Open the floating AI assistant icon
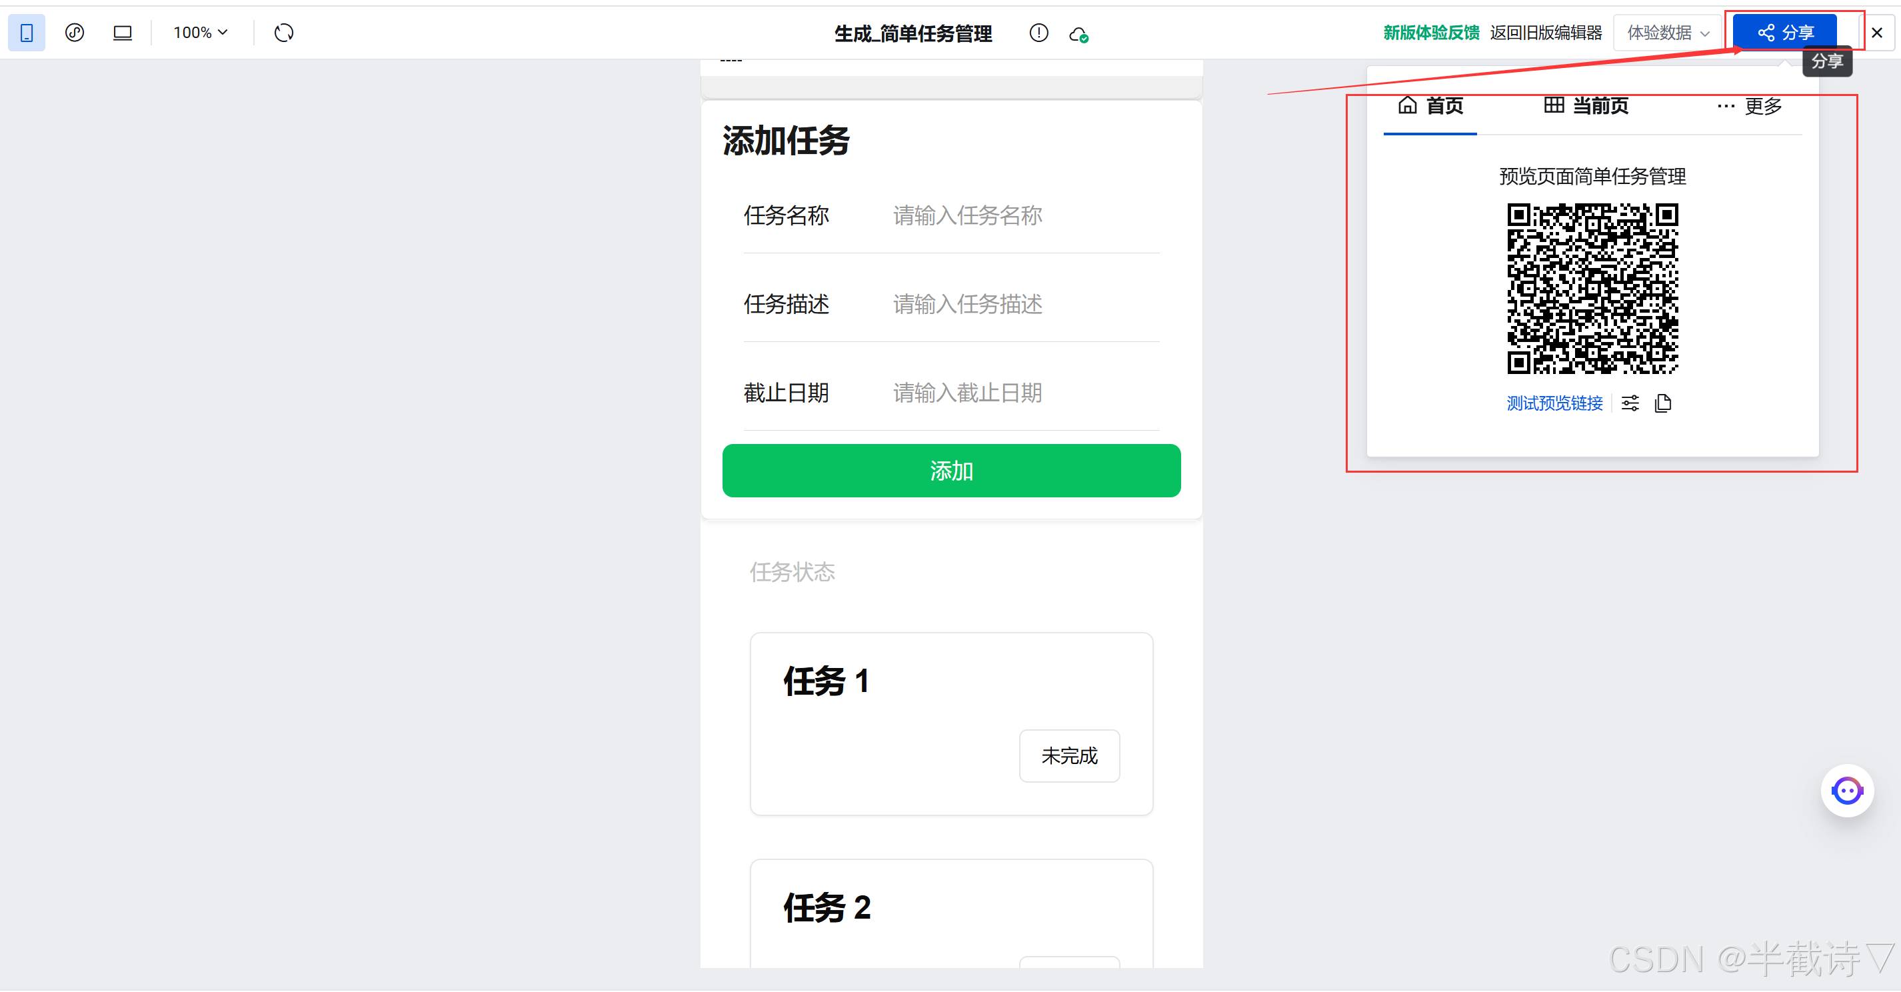 (x=1847, y=791)
